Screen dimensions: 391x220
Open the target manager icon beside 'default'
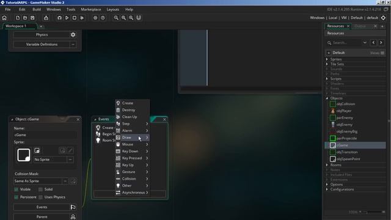383,18
